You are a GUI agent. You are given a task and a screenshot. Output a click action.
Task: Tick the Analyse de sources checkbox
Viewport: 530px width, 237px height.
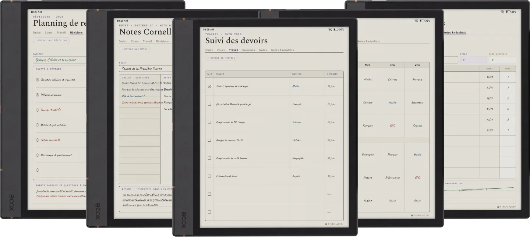click(209, 140)
